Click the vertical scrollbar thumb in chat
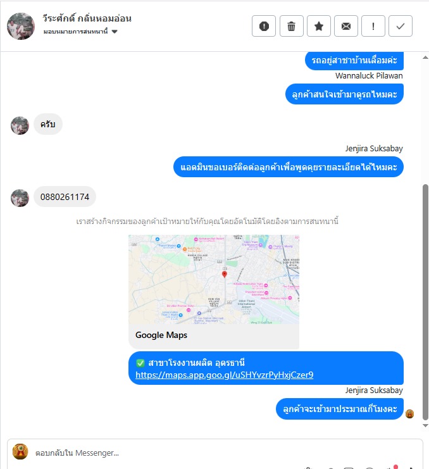 [x=425, y=302]
